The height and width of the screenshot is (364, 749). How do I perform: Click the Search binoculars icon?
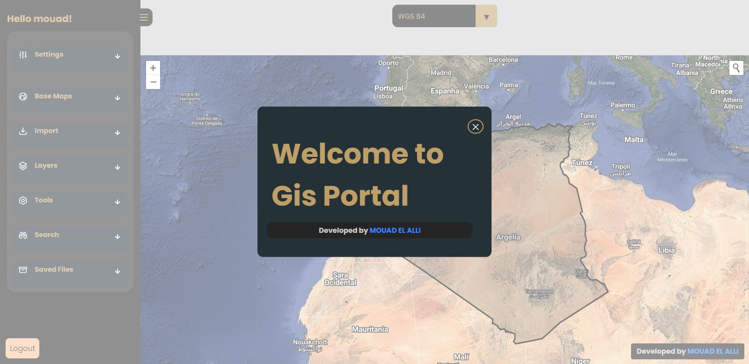23,235
